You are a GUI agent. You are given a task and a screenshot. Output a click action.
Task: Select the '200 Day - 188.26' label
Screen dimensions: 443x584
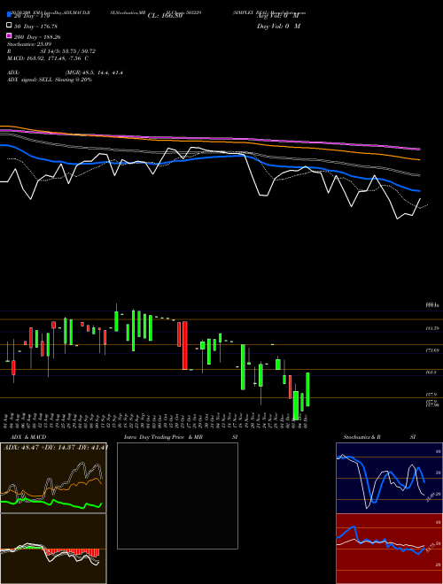[37, 37]
